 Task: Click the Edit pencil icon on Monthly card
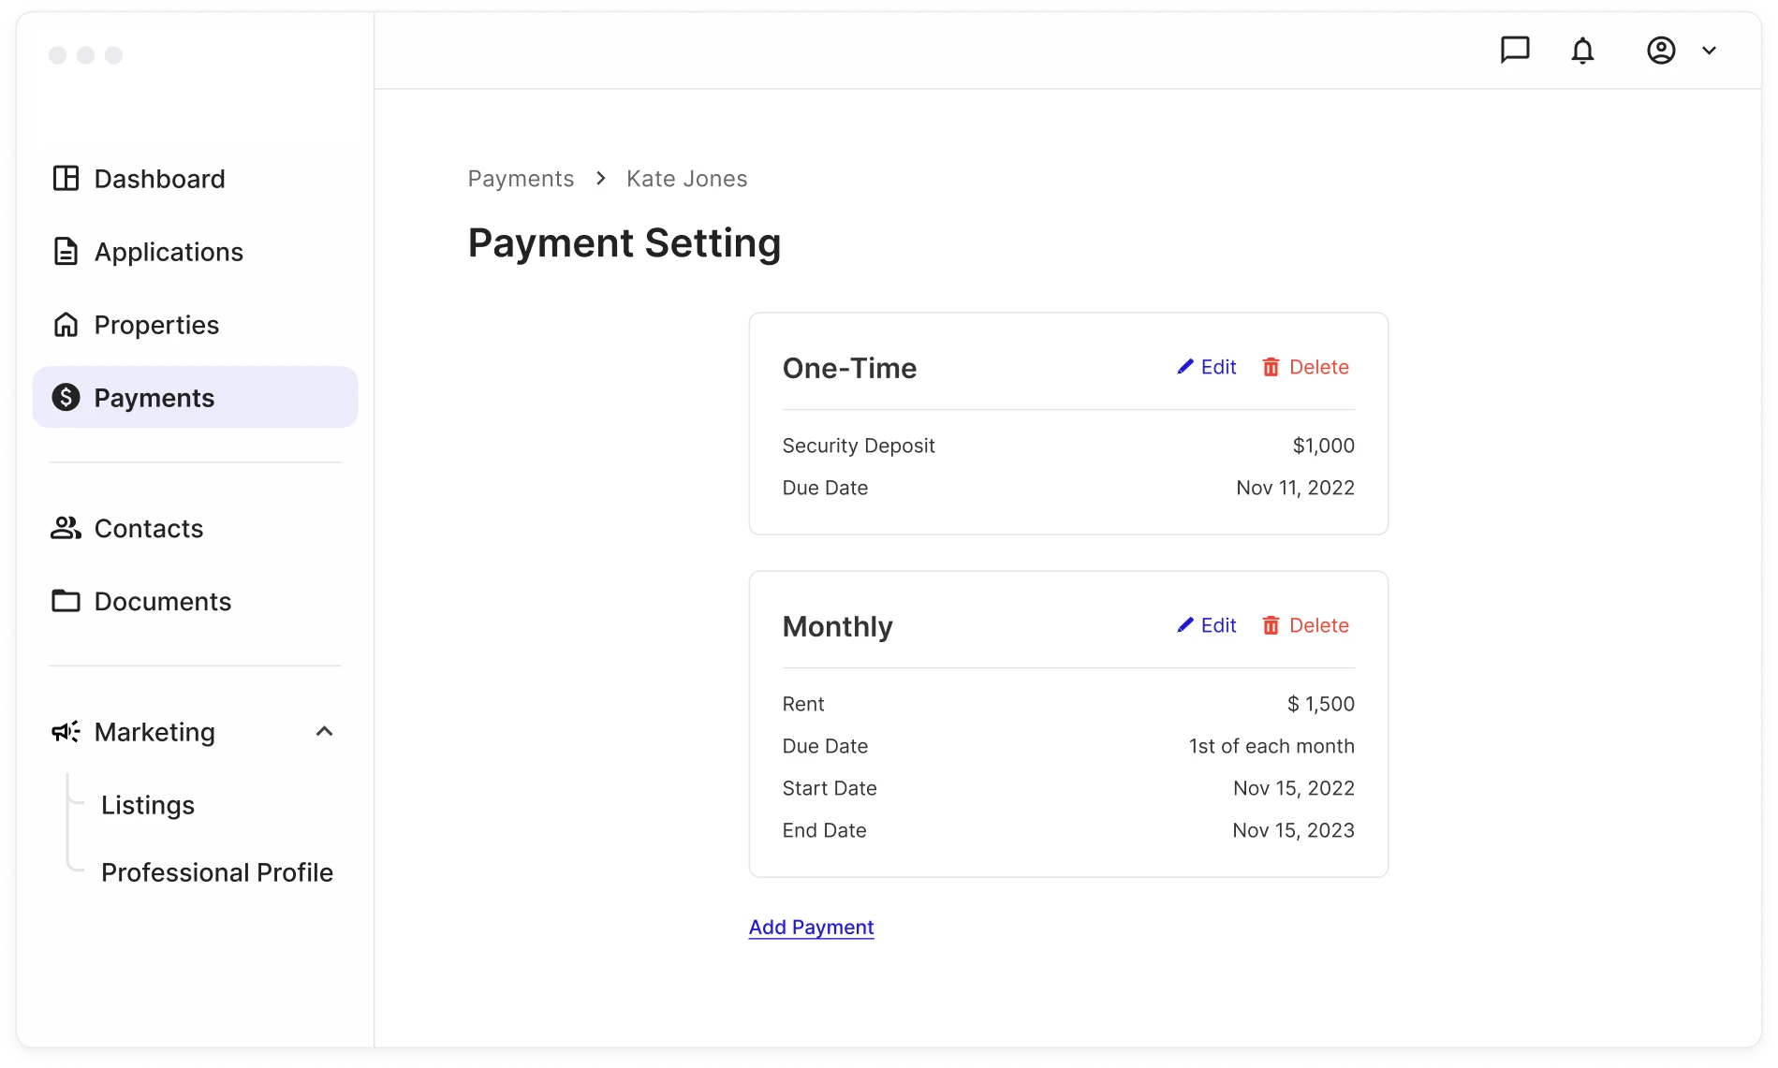[1183, 625]
